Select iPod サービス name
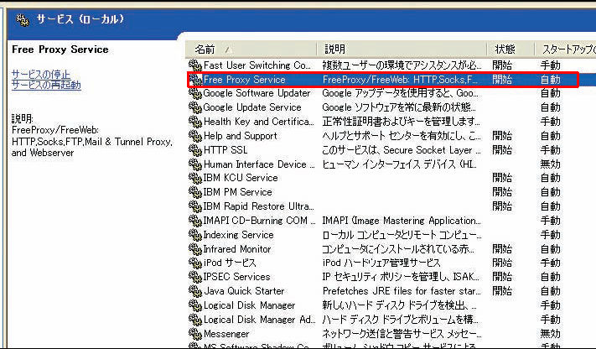The height and width of the screenshot is (349, 596). point(230,263)
